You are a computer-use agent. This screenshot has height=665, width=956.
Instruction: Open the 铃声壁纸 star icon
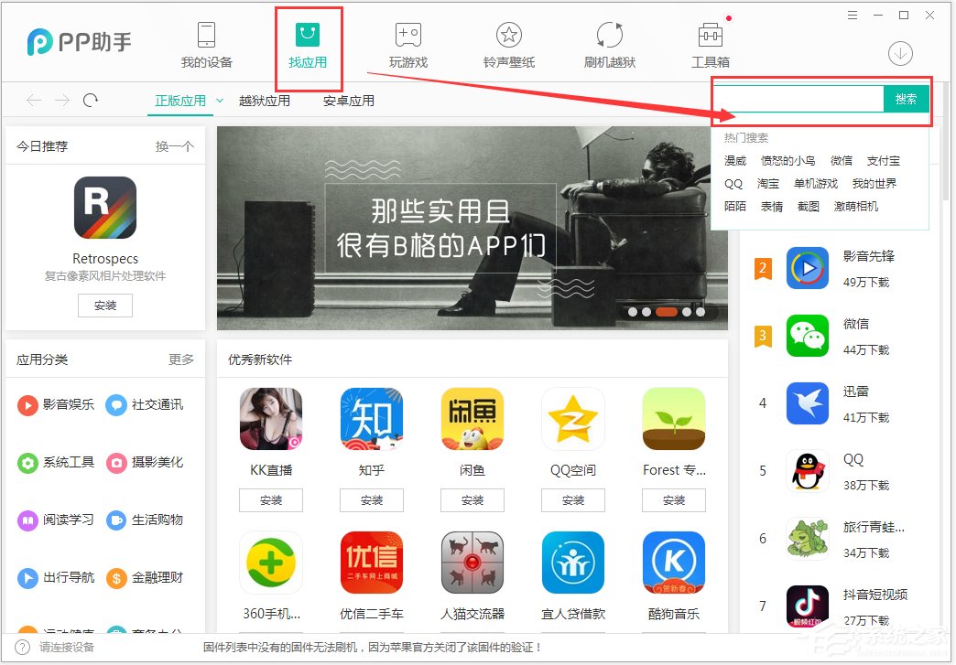point(509,35)
